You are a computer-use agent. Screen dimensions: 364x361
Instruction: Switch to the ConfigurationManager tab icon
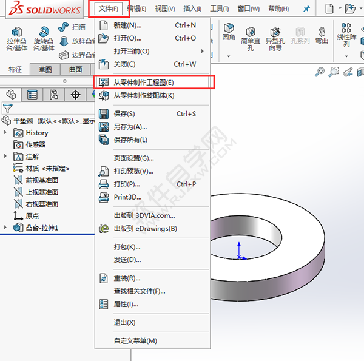(x=53, y=95)
